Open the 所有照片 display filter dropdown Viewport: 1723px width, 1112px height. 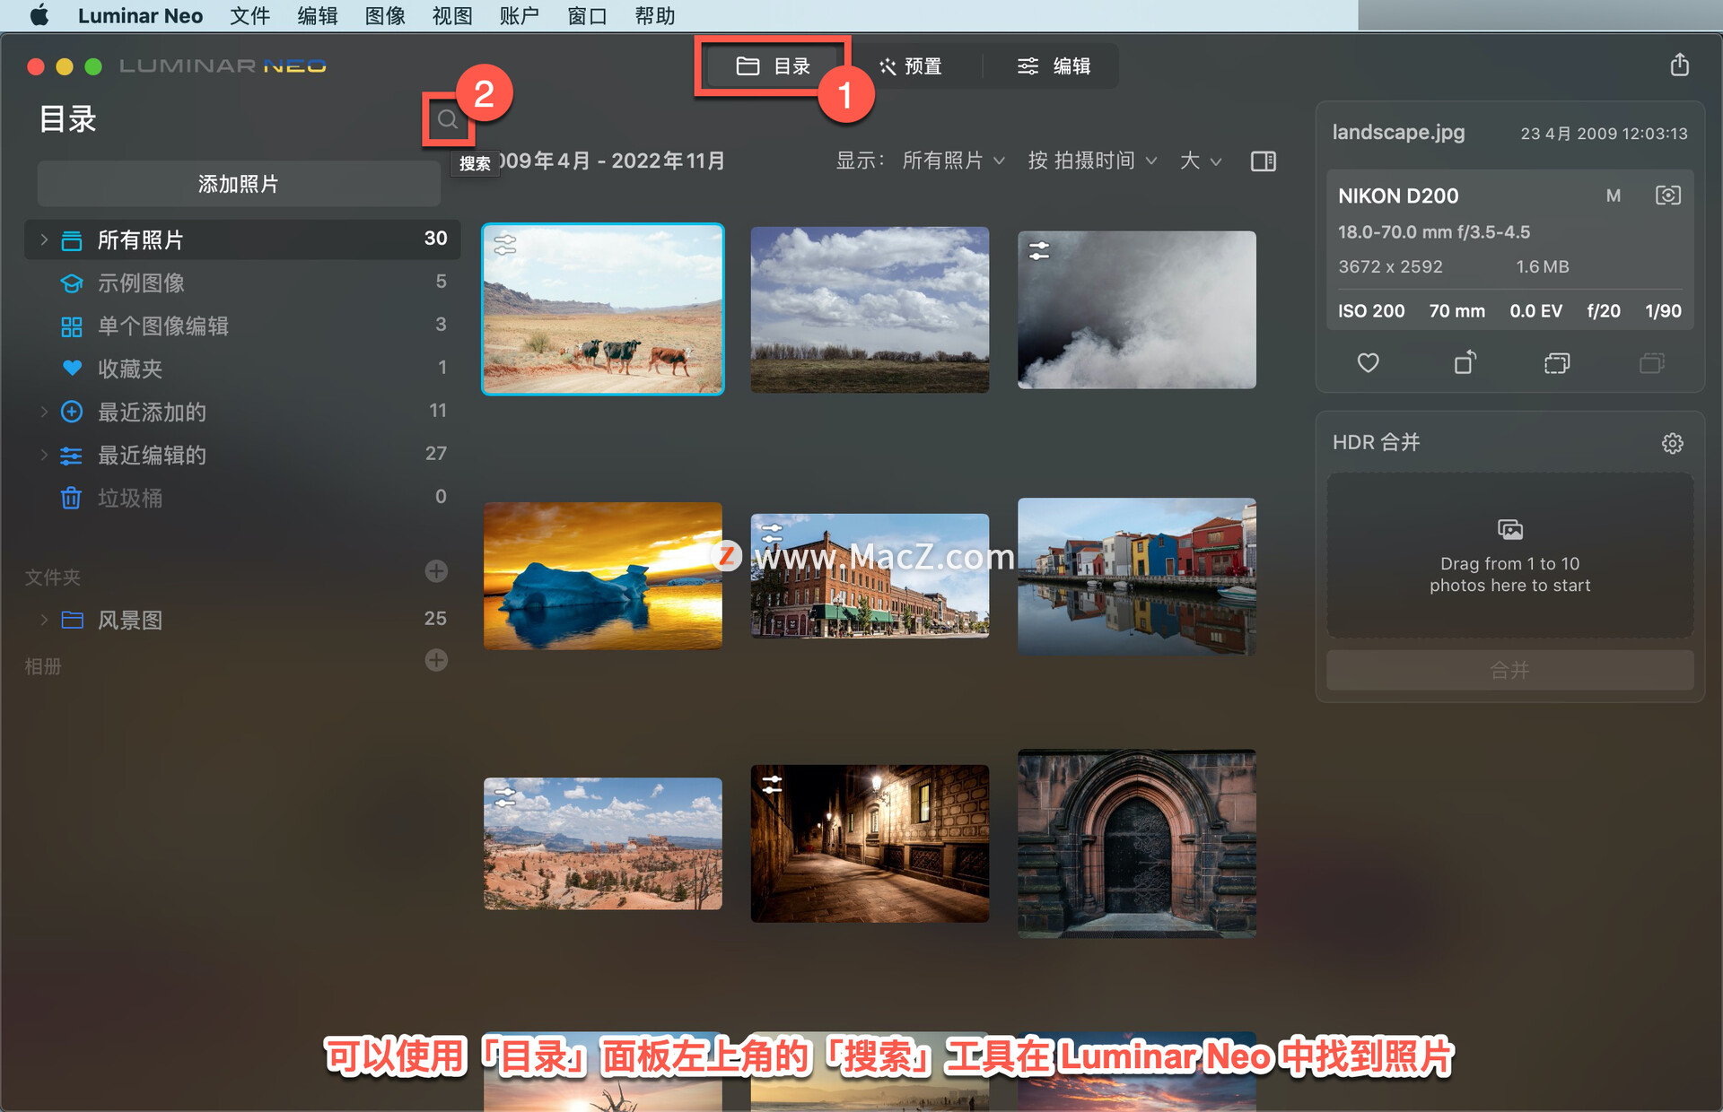click(x=952, y=161)
